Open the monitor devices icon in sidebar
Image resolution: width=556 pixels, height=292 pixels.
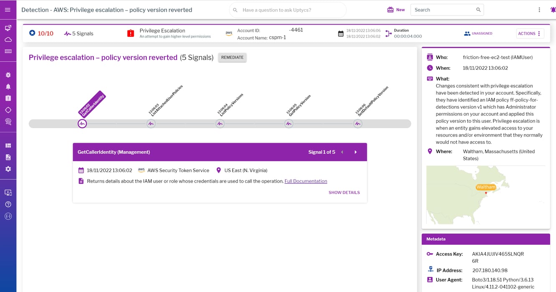coord(8,28)
